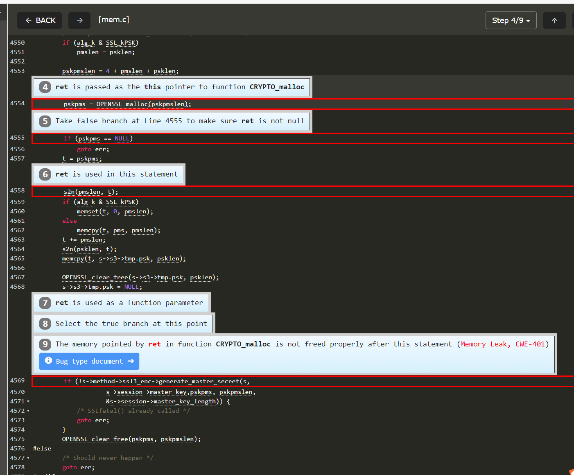574x475 pixels.
Task: Select step 6 annotation 'ret is used in this statement'
Action: tap(108, 174)
